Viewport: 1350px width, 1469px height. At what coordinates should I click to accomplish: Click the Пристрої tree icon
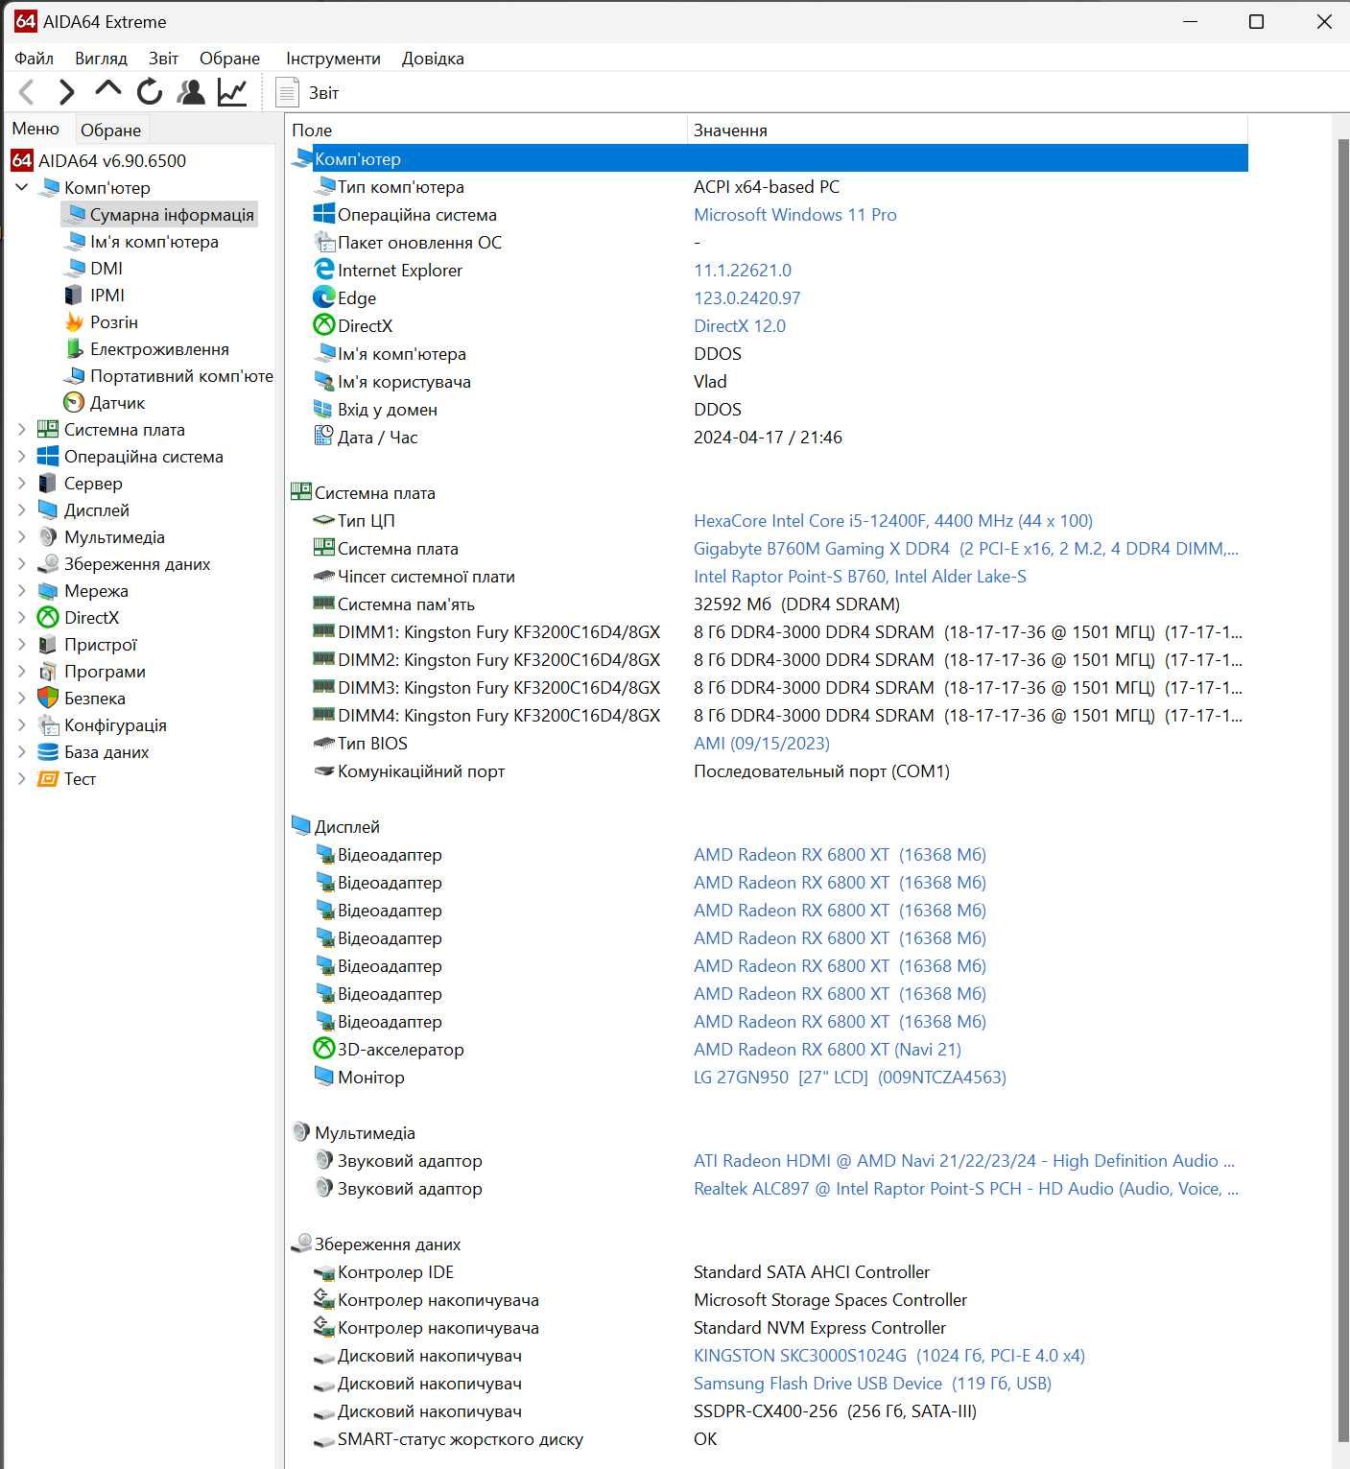pyautogui.click(x=48, y=644)
